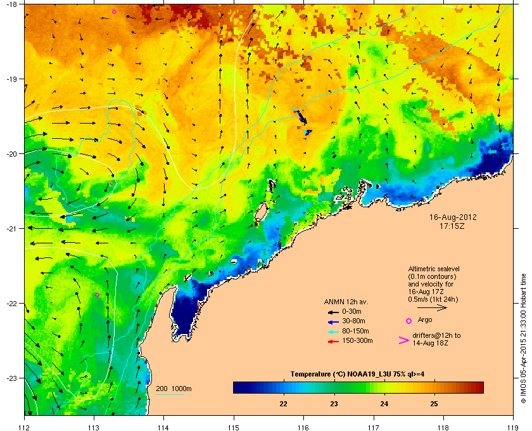Click the color bar title Temperature (°C) NOAA19_L3U
This screenshot has height=431, width=532.
pyautogui.click(x=357, y=375)
